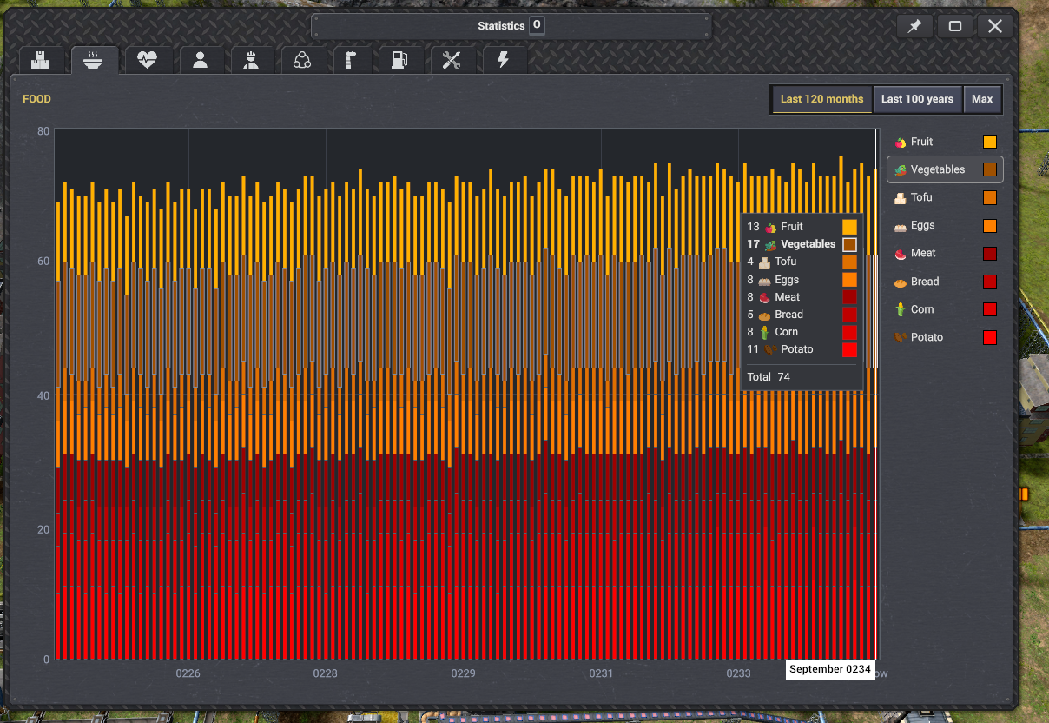The height and width of the screenshot is (723, 1049).
Task: Toggle the Fruit series in the right-hand legend
Action: click(x=945, y=142)
